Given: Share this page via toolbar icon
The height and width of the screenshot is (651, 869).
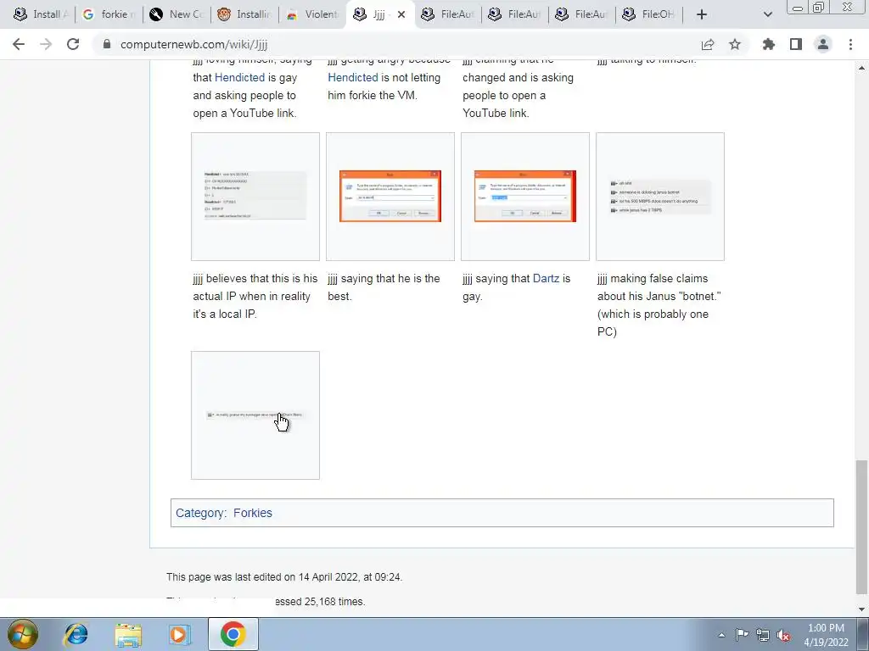Looking at the screenshot, I should [708, 44].
